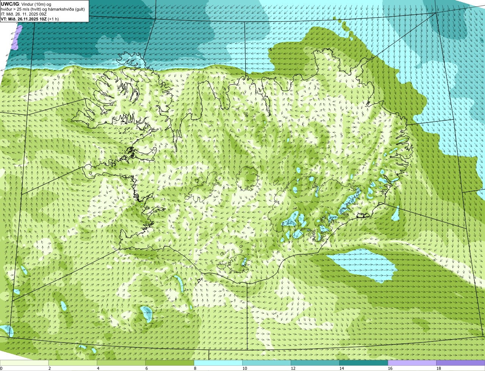Select the legend scale label "10"
Image resolution: width=485 pixels, height=371 pixels.
click(245, 368)
